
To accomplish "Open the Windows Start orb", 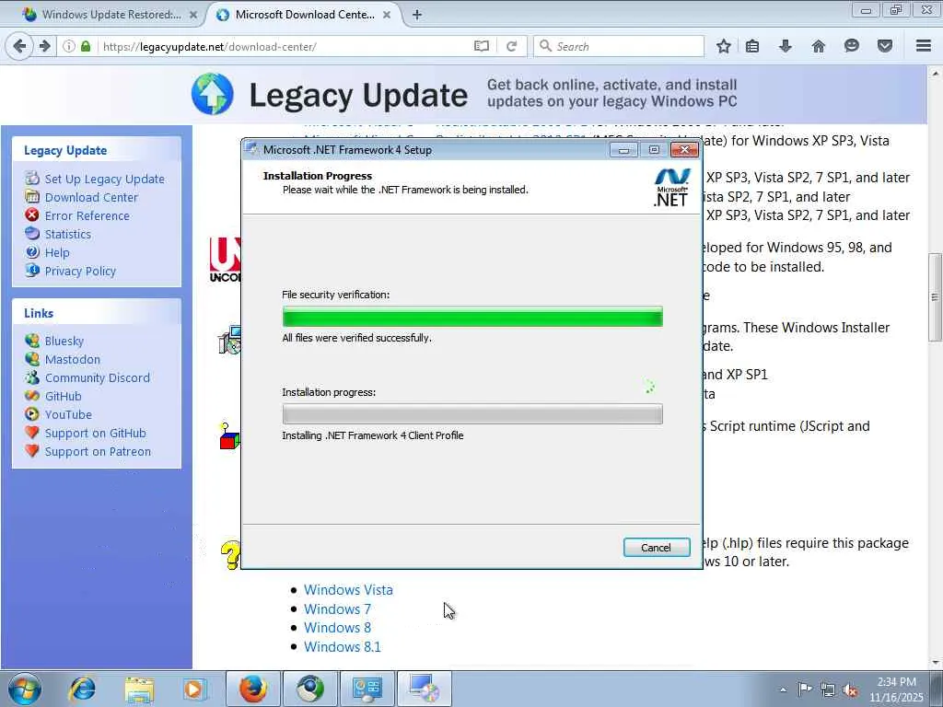I will (25, 689).
